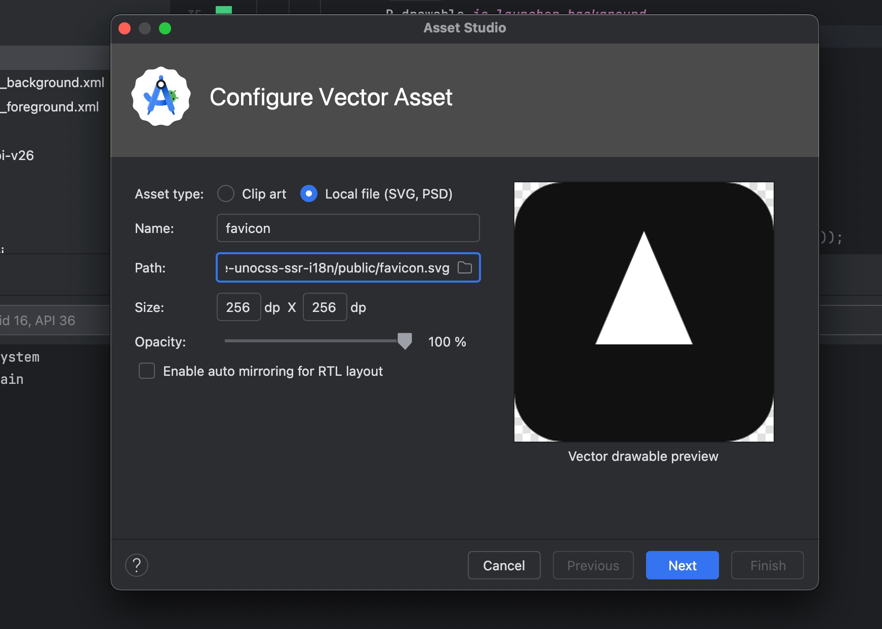Click the Android Studio logo in header
The height and width of the screenshot is (629, 882).
[x=161, y=97]
